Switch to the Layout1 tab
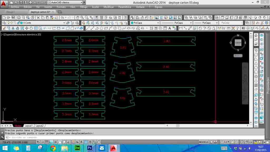This screenshot has width=270, height=152. (x=29, y=126)
